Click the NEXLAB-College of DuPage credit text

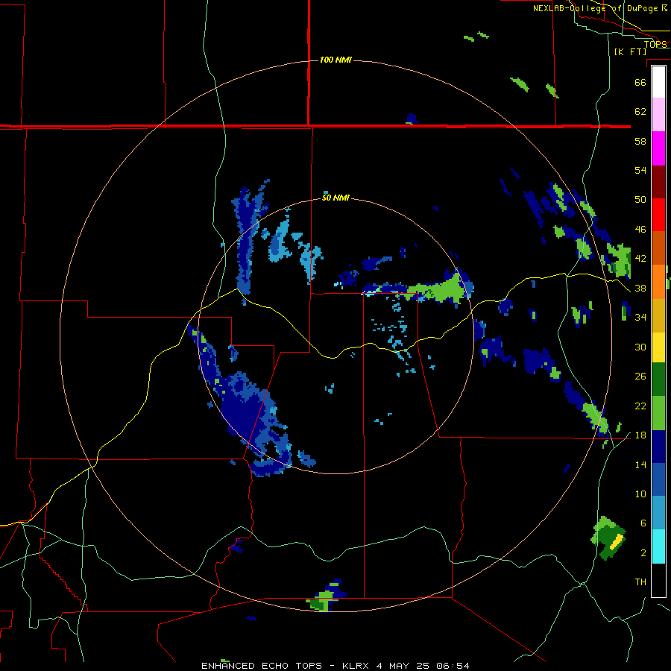[600, 8]
